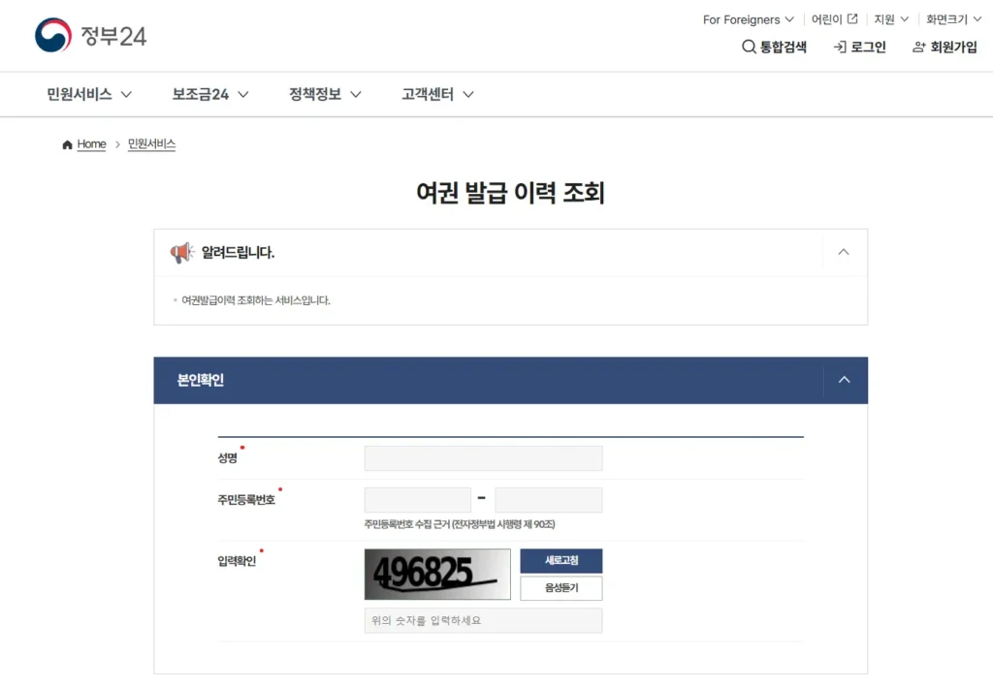Screen dimensions: 993x688
Task: Click the first 주민등록번호 input field
Action: [417, 500]
